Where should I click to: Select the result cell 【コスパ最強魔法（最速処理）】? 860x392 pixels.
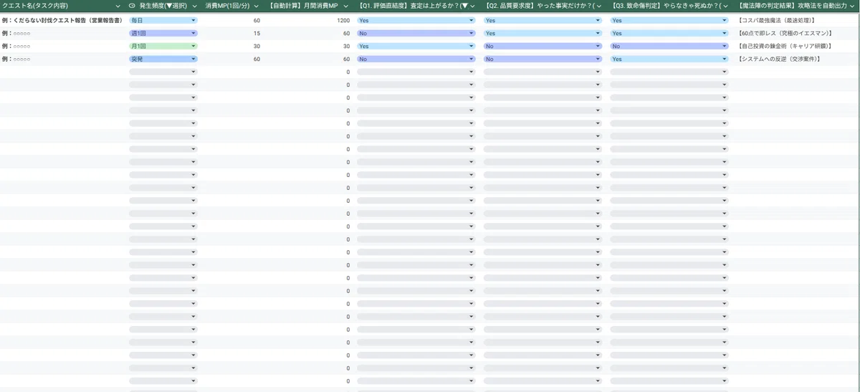(796, 20)
